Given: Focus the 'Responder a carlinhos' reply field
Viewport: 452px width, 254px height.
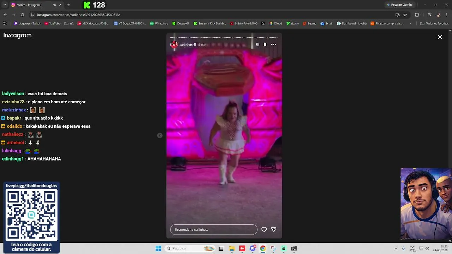Looking at the screenshot, I should click(x=214, y=230).
